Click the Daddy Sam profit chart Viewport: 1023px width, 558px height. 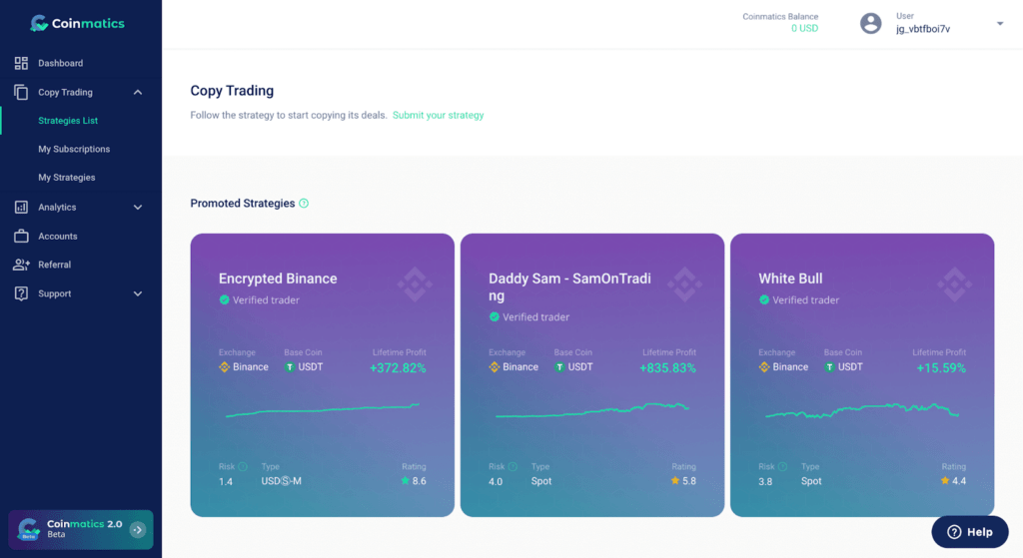591,410
